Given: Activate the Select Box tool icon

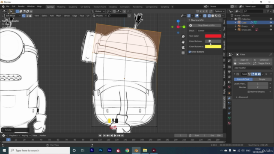Looking at the screenshot, I should coord(11,12).
